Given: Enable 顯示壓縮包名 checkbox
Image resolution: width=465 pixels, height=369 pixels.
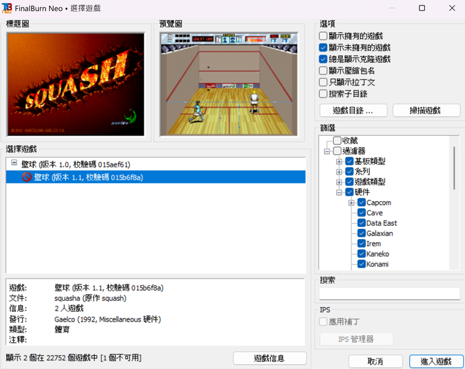Looking at the screenshot, I should pos(323,71).
